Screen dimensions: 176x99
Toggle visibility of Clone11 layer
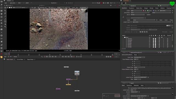[150, 39]
